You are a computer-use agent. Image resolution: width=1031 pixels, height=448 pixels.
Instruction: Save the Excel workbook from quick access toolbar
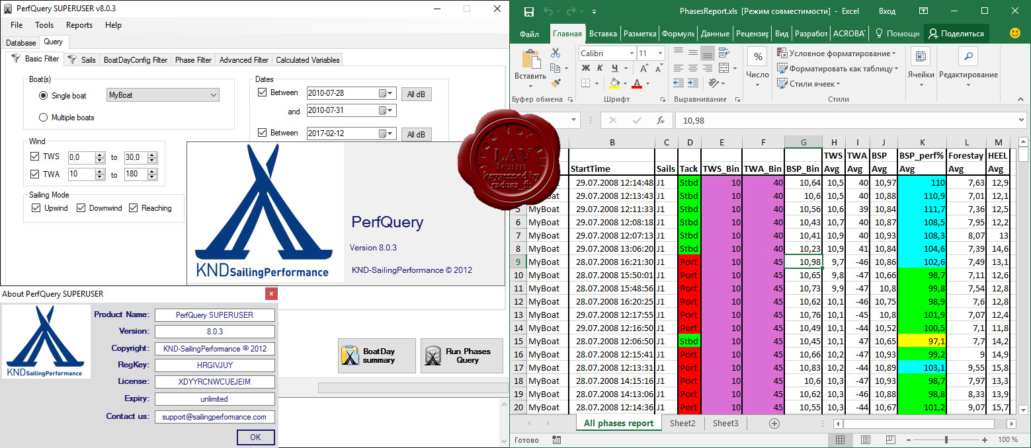[x=528, y=11]
